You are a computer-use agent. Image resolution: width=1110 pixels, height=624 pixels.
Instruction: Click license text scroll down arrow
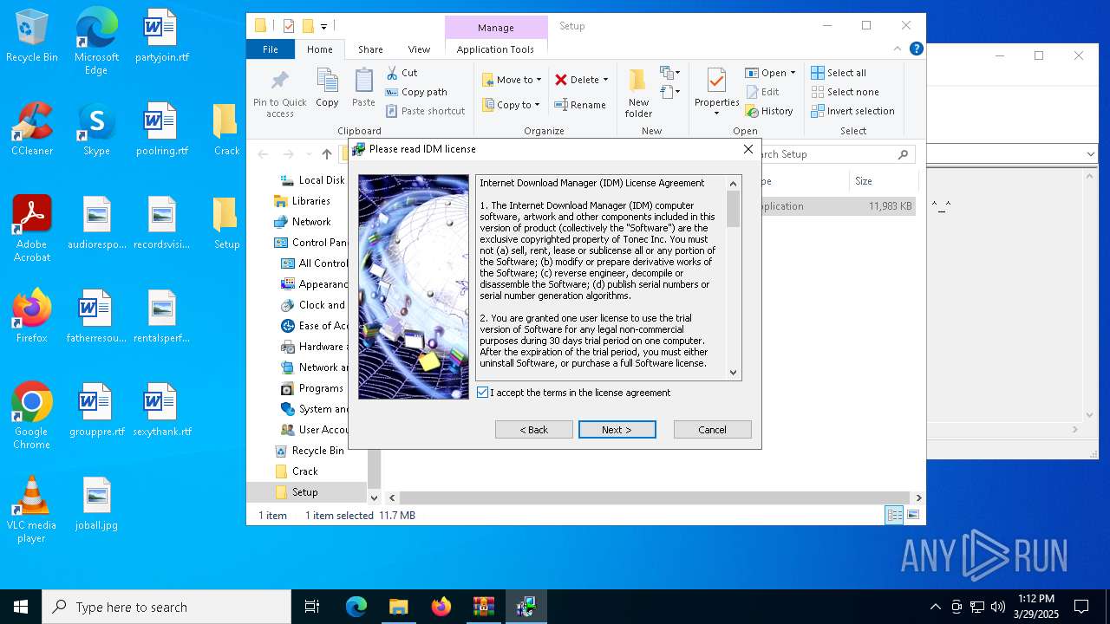(734, 373)
